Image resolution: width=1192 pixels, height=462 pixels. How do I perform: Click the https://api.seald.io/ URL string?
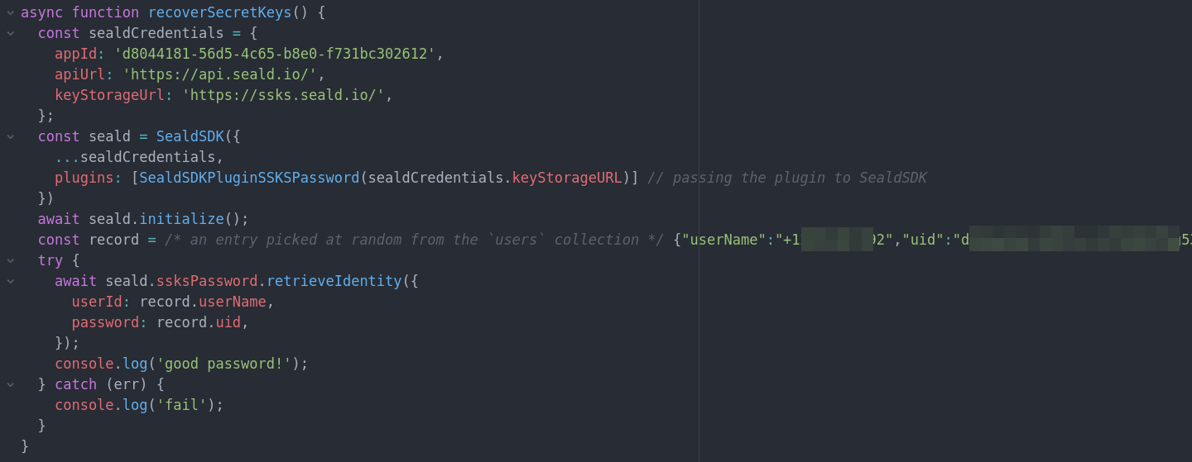coord(219,74)
